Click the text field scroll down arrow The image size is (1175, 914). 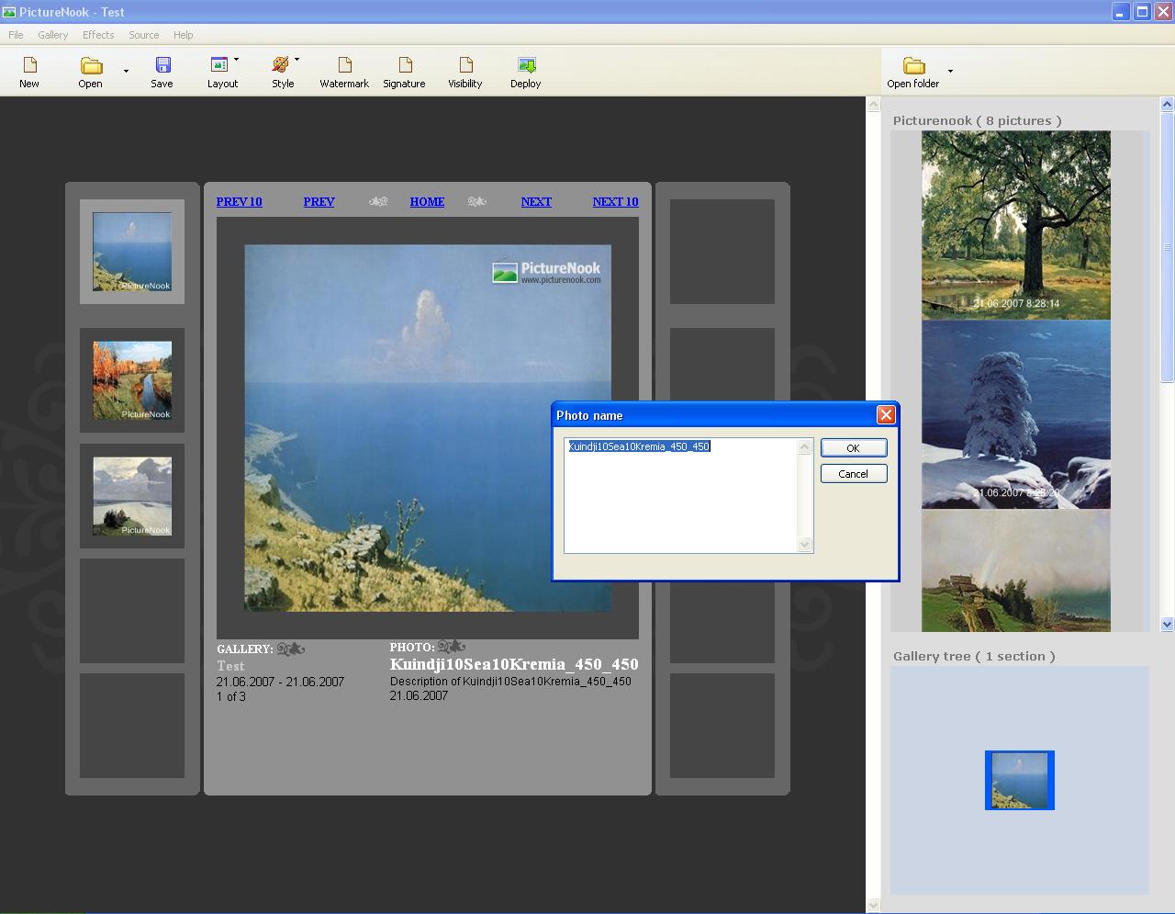(805, 545)
